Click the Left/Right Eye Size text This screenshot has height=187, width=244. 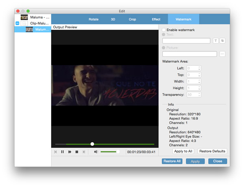pos(186,137)
